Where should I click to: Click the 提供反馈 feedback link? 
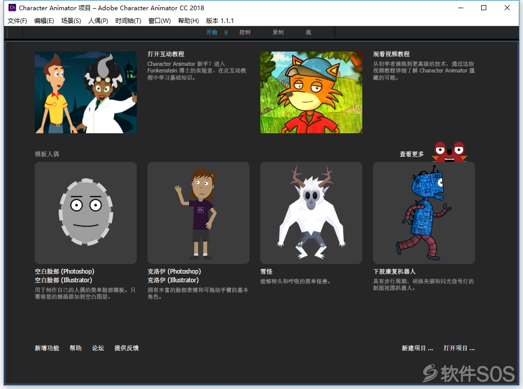127,348
